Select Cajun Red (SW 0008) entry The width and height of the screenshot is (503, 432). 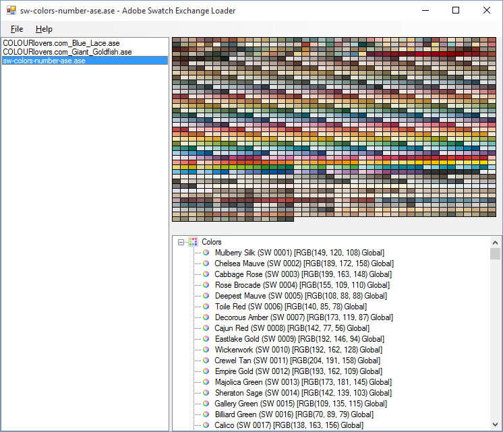coord(292,328)
